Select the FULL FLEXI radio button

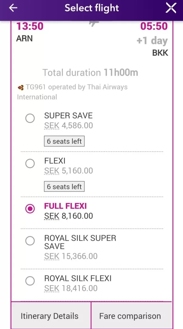click(30, 209)
